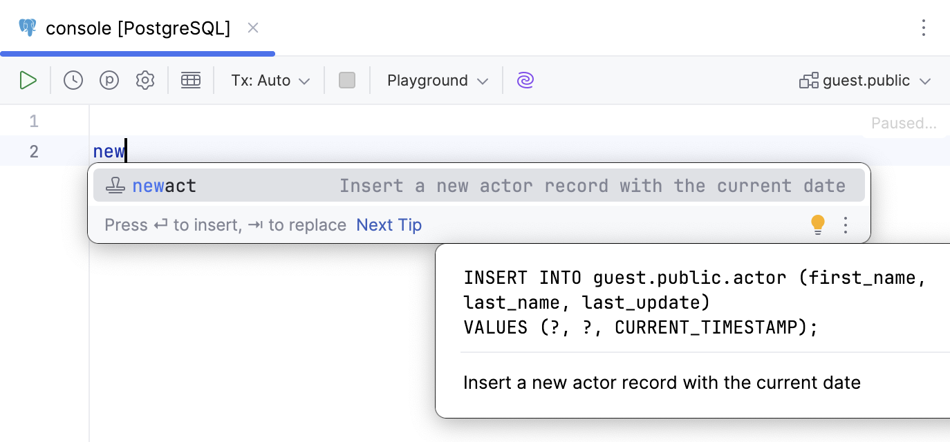Viewport: 950px width, 442px height.
Task: Click line number 2 in the gutter
Action: [x=33, y=151]
